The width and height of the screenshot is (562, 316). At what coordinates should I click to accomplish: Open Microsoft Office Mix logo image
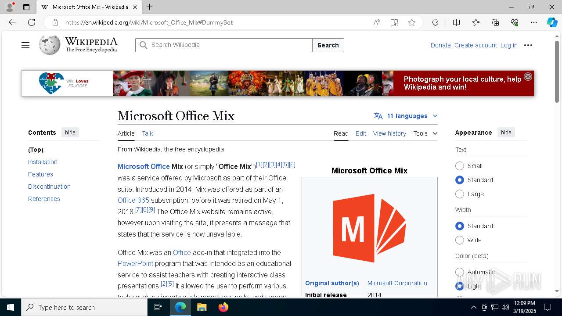click(x=369, y=228)
